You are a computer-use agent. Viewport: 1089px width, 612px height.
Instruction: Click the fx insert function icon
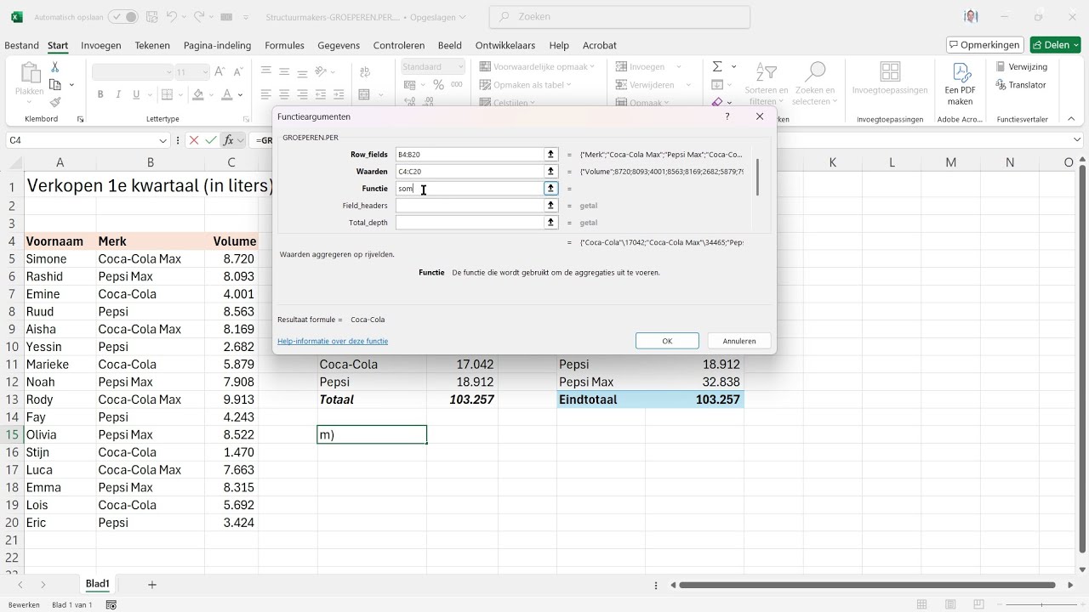[x=229, y=140]
